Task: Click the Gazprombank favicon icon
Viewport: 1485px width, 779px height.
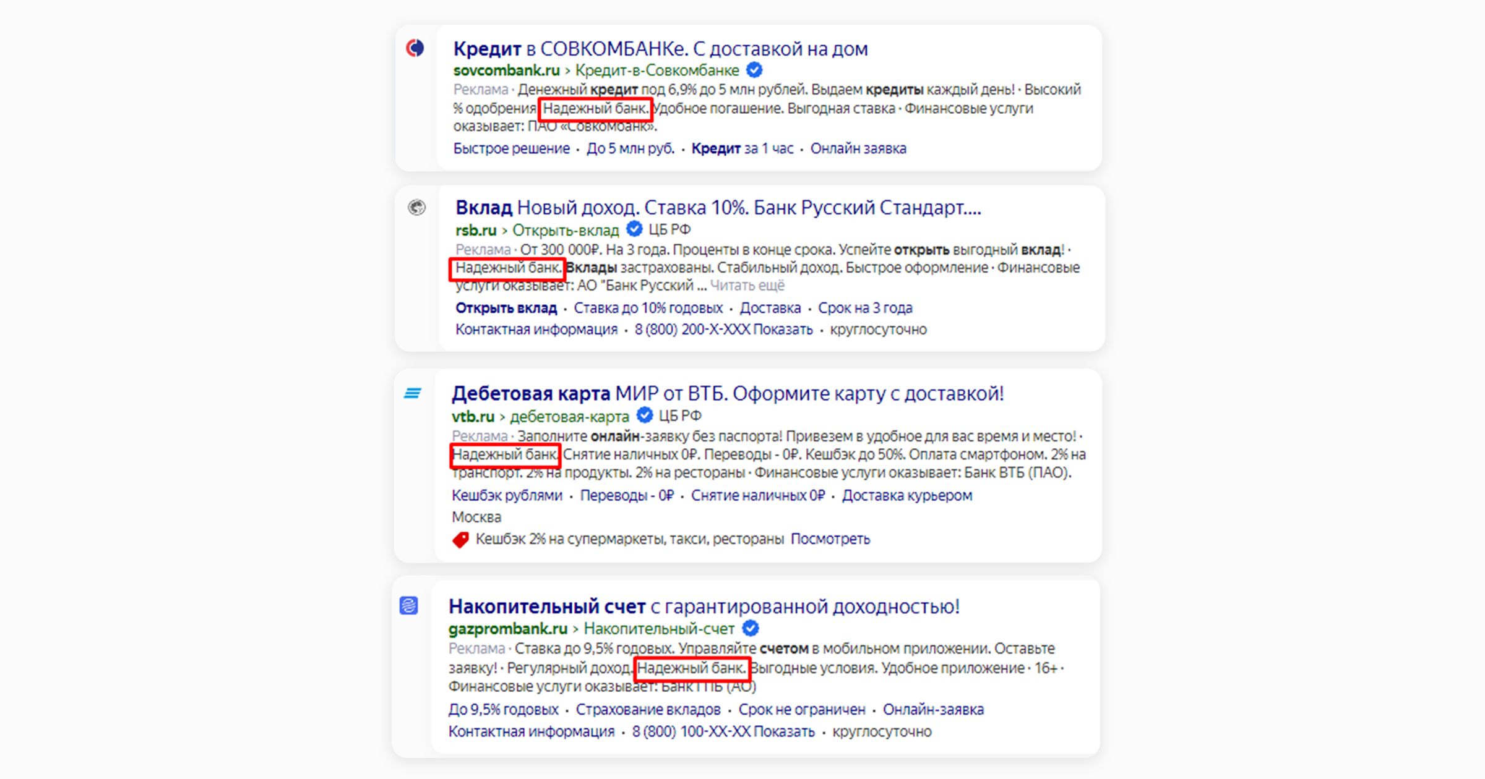Action: point(409,605)
